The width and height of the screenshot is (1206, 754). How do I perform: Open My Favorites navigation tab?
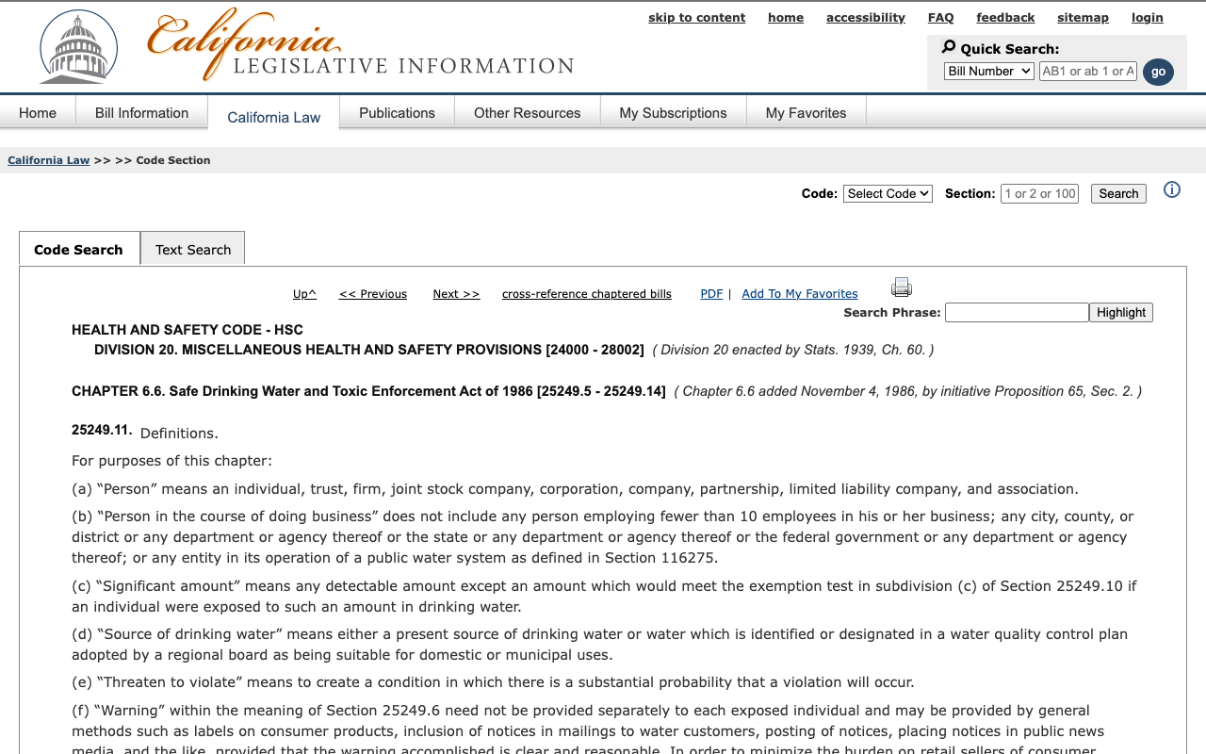(807, 113)
